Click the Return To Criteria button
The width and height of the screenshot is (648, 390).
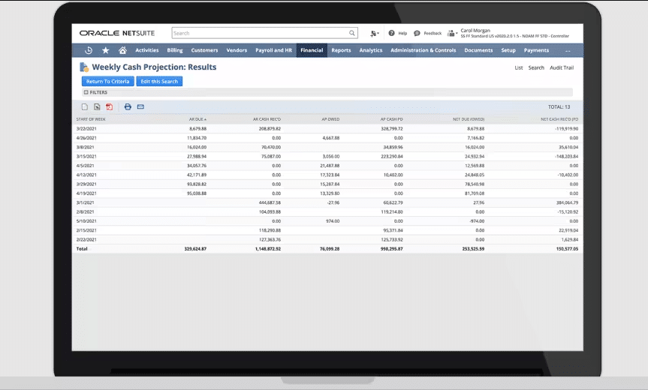point(107,81)
